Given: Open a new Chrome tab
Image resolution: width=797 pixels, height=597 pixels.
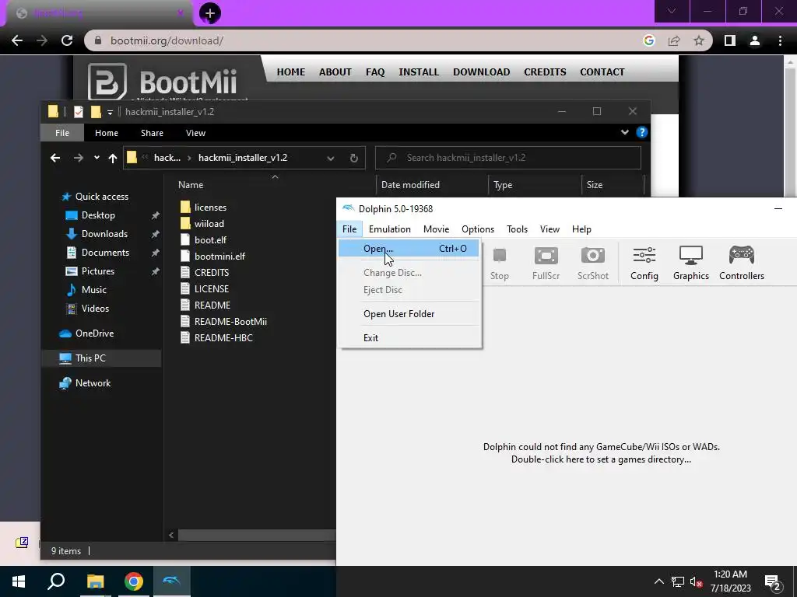Looking at the screenshot, I should 210,13.
